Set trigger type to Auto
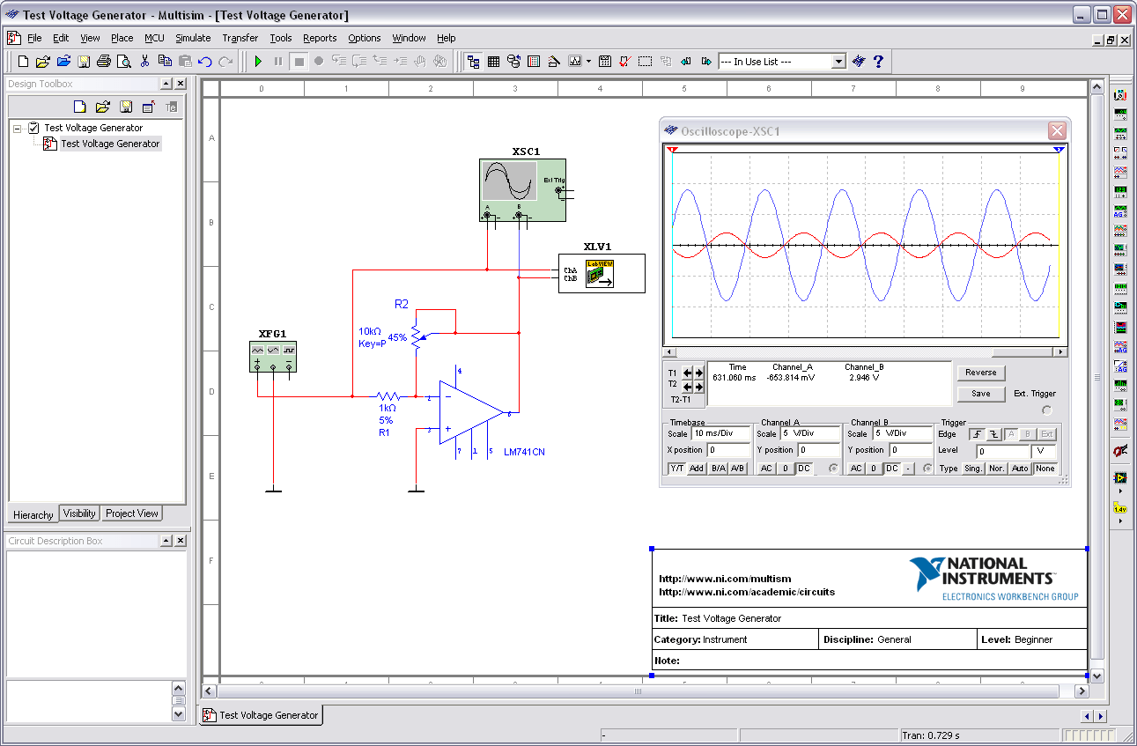This screenshot has height=746, width=1137. [1020, 469]
